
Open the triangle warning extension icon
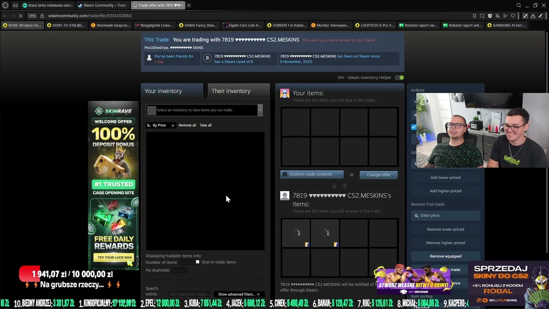click(533, 16)
